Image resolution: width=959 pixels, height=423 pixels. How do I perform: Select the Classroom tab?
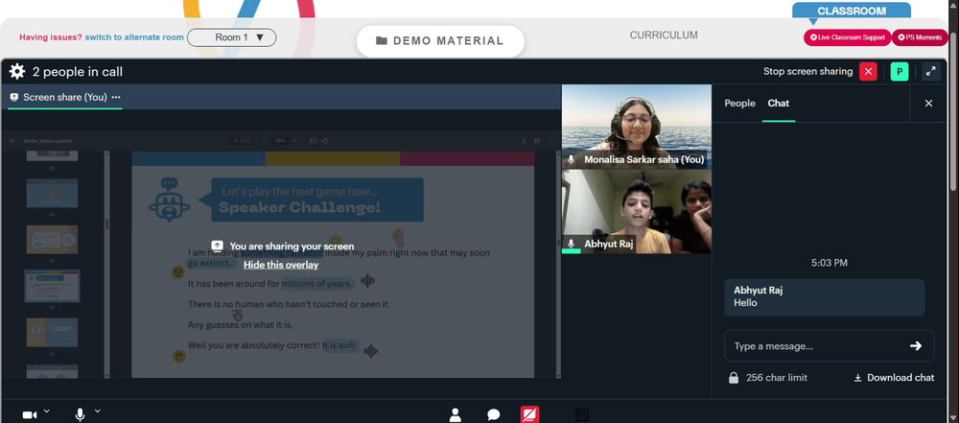pyautogui.click(x=852, y=11)
